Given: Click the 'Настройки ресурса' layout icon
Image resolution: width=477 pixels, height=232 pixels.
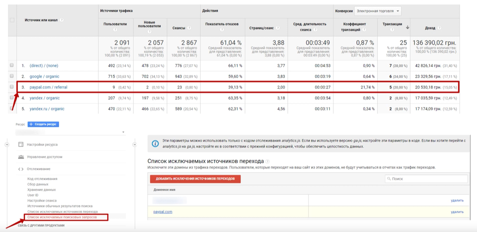Looking at the screenshot, I should pyautogui.click(x=21, y=144).
